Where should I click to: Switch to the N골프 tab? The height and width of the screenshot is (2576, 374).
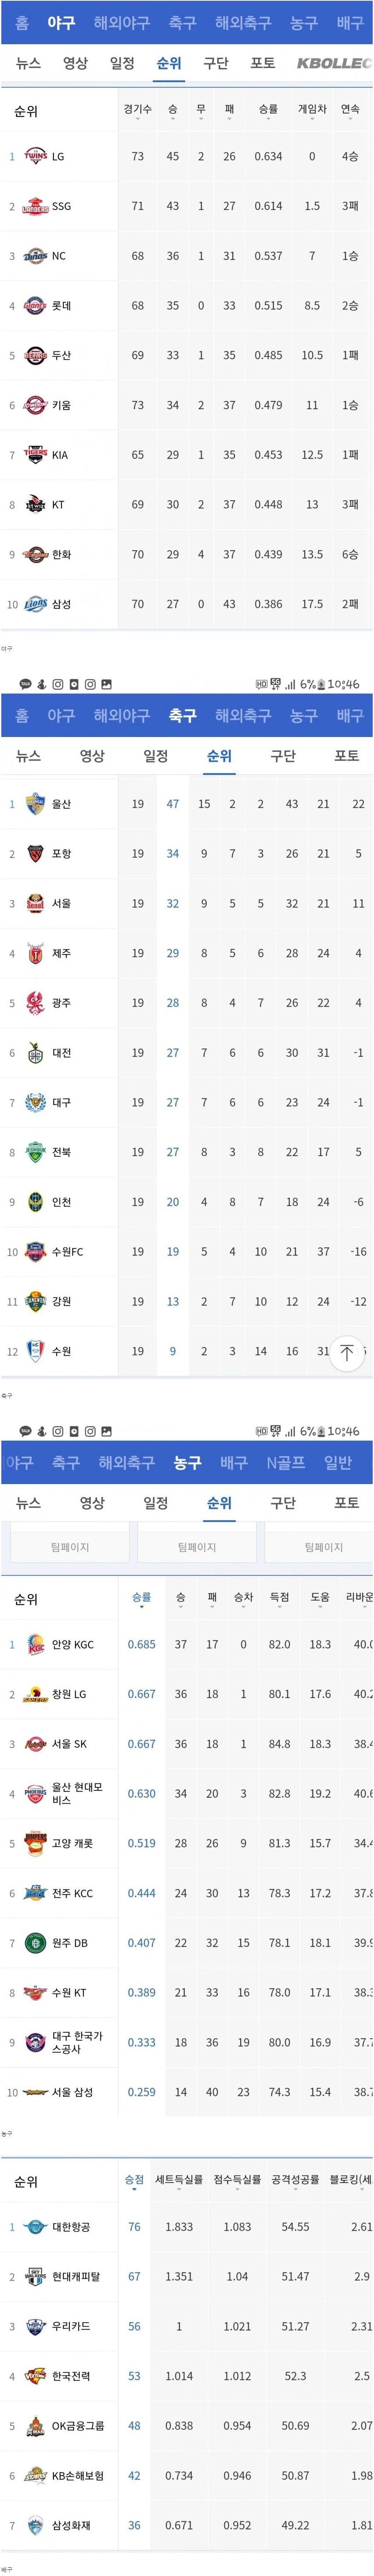click(285, 1462)
